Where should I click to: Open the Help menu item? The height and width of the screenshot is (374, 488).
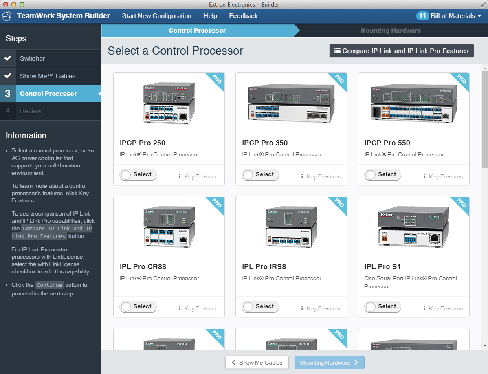pyautogui.click(x=210, y=16)
